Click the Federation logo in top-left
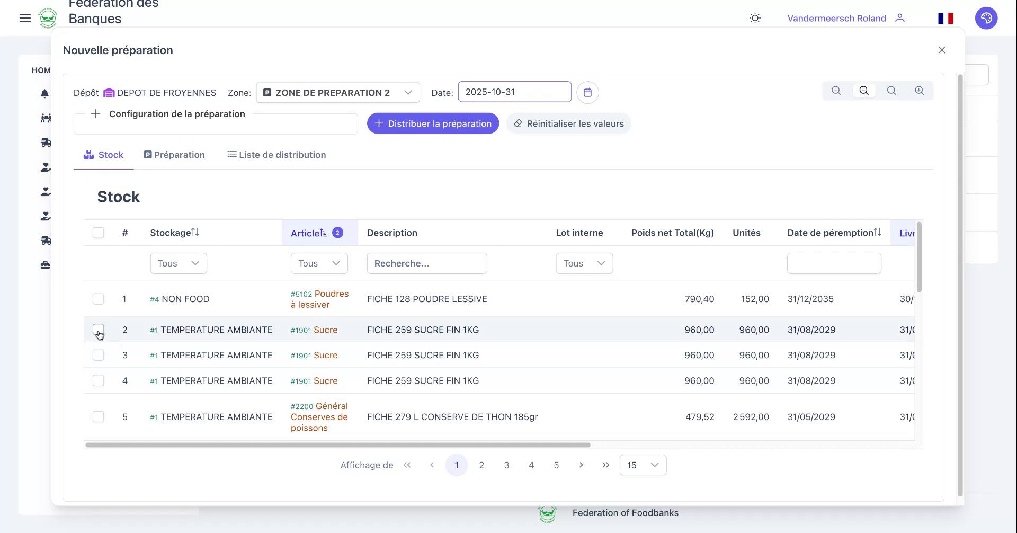 [x=48, y=17]
